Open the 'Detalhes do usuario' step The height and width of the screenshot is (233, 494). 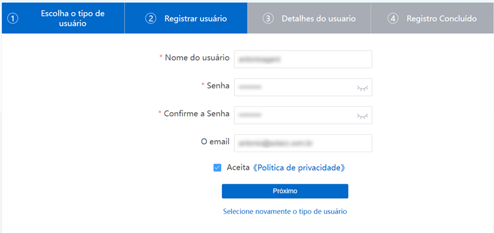pyautogui.click(x=318, y=18)
